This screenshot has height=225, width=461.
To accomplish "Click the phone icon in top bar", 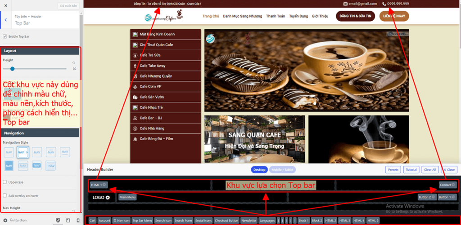I will (384, 4).
